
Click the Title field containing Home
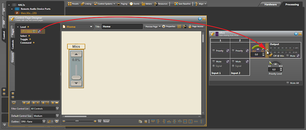coord(122,26)
